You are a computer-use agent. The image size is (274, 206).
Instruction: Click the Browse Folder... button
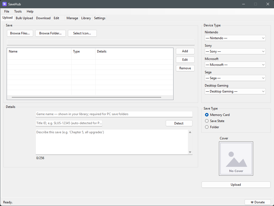tap(50, 33)
